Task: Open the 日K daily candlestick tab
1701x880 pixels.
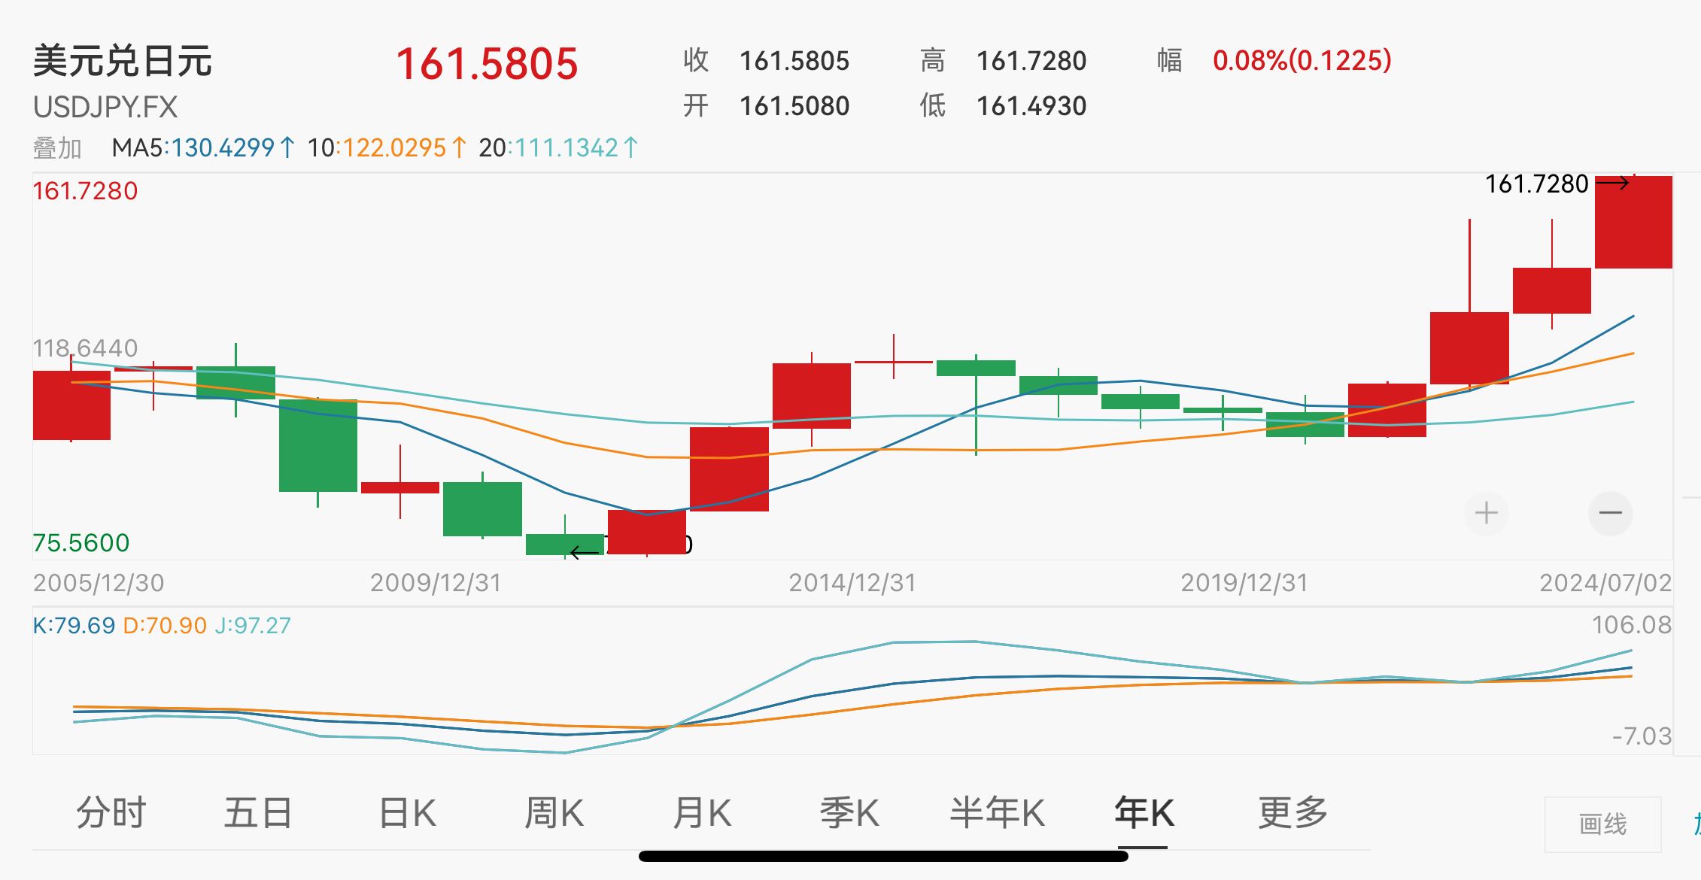Action: pos(407,813)
